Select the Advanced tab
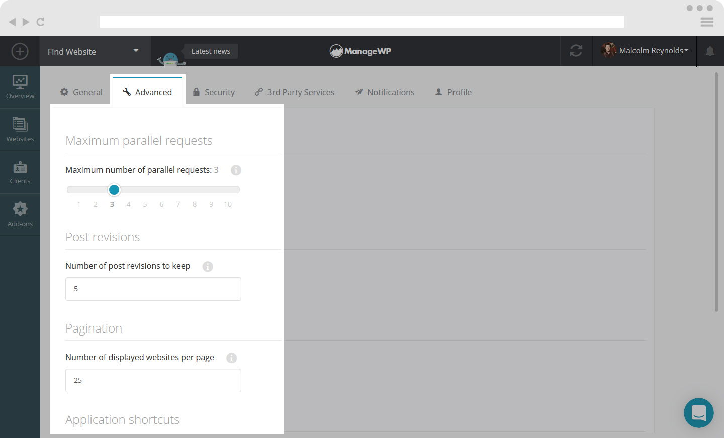 pyautogui.click(x=147, y=92)
